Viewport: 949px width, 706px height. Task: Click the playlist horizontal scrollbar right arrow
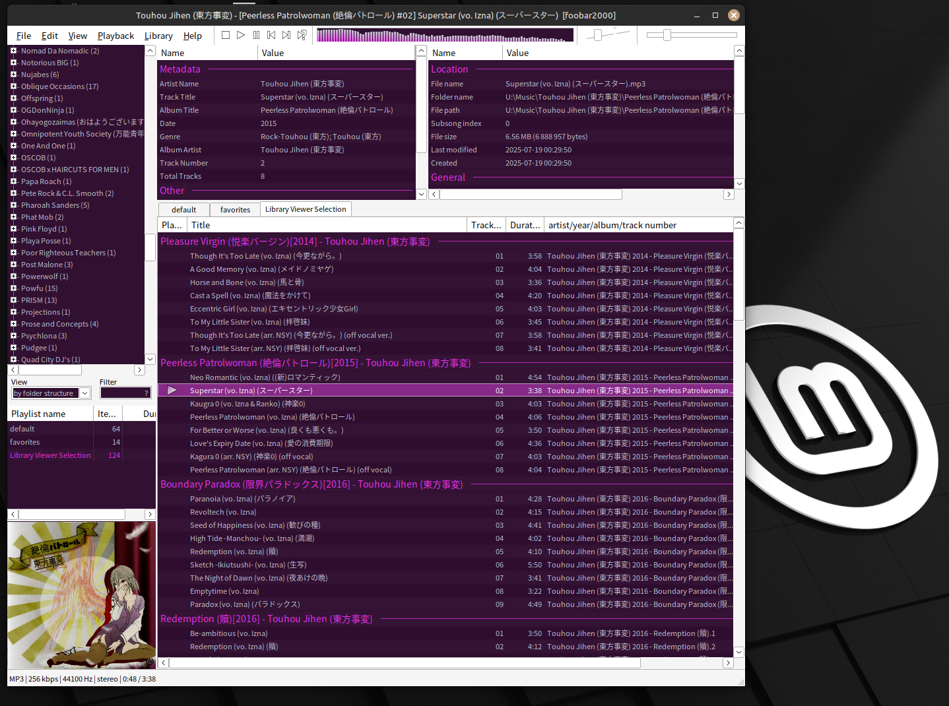[x=728, y=663]
